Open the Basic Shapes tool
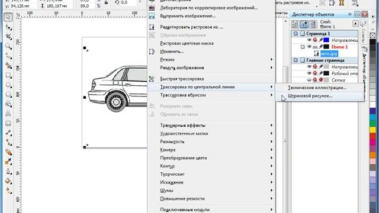 click(8, 104)
